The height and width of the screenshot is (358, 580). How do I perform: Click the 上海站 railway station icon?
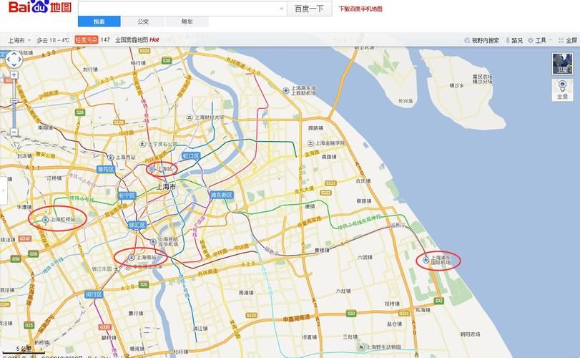coord(152,169)
